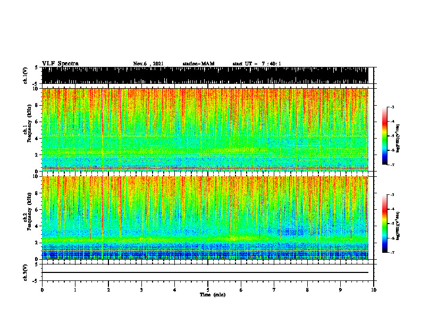Click the '9' time axis tick label

[x=340, y=290]
